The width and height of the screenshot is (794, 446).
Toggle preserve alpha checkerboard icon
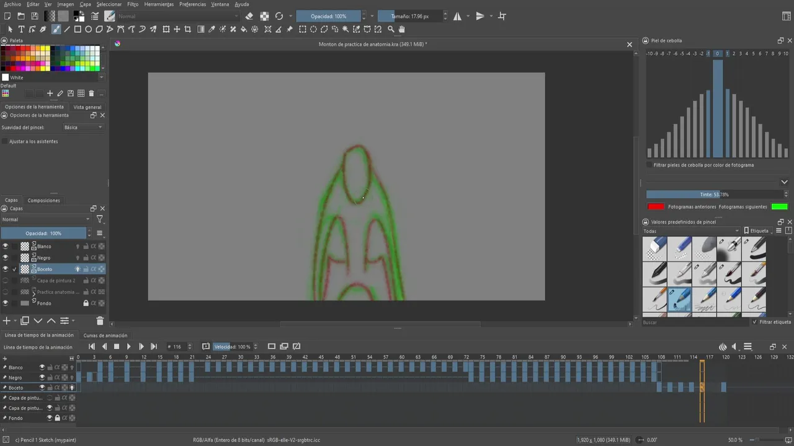click(x=264, y=16)
